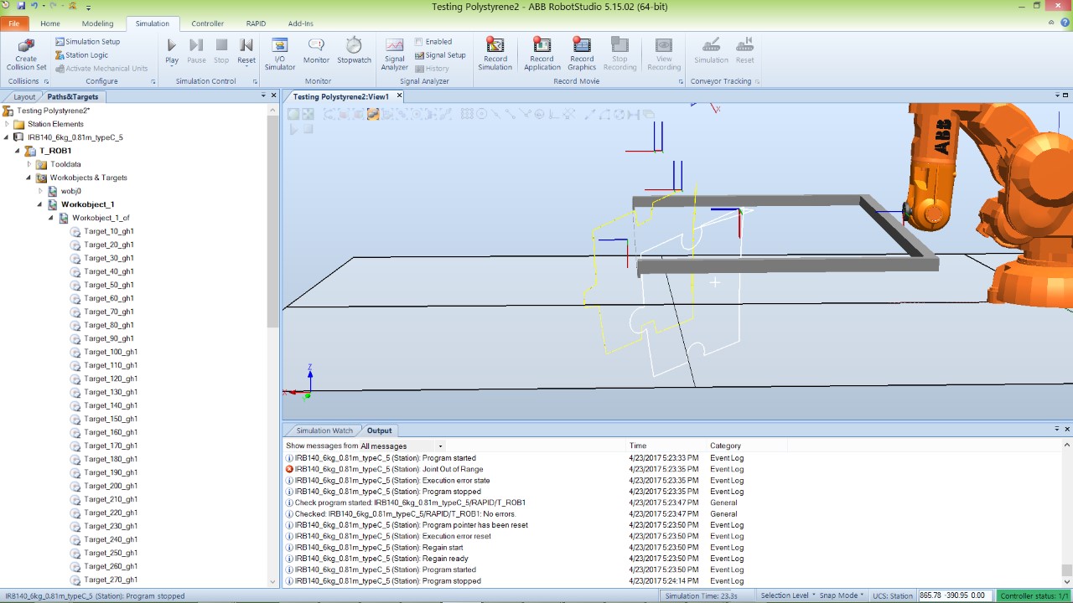
Task: Open the I/O Simulator
Action: [280, 54]
